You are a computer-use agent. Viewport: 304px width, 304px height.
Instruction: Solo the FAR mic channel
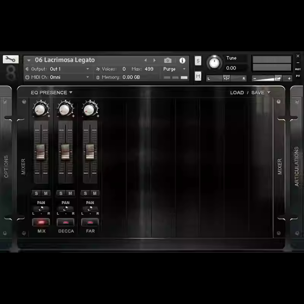(x=85, y=193)
